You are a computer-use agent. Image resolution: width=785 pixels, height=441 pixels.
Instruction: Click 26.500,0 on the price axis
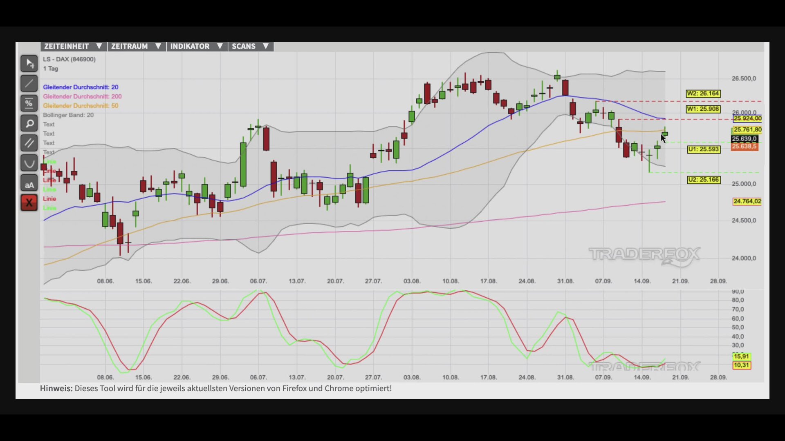[744, 78]
